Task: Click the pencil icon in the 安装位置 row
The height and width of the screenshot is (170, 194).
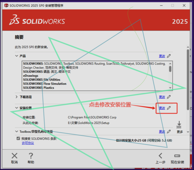Action: (x=169, y=108)
